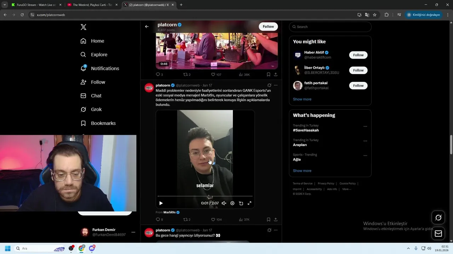Go back with the profile back arrow

(147, 26)
